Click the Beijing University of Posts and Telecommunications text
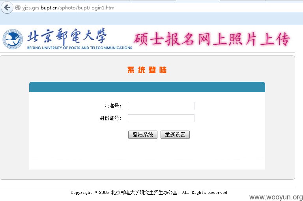The image size is (303, 201). click(x=80, y=48)
